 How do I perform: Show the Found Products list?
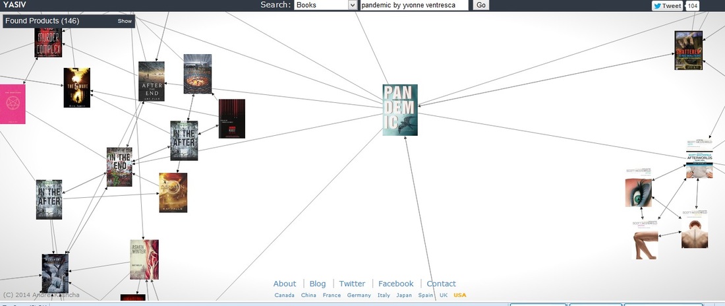point(125,21)
